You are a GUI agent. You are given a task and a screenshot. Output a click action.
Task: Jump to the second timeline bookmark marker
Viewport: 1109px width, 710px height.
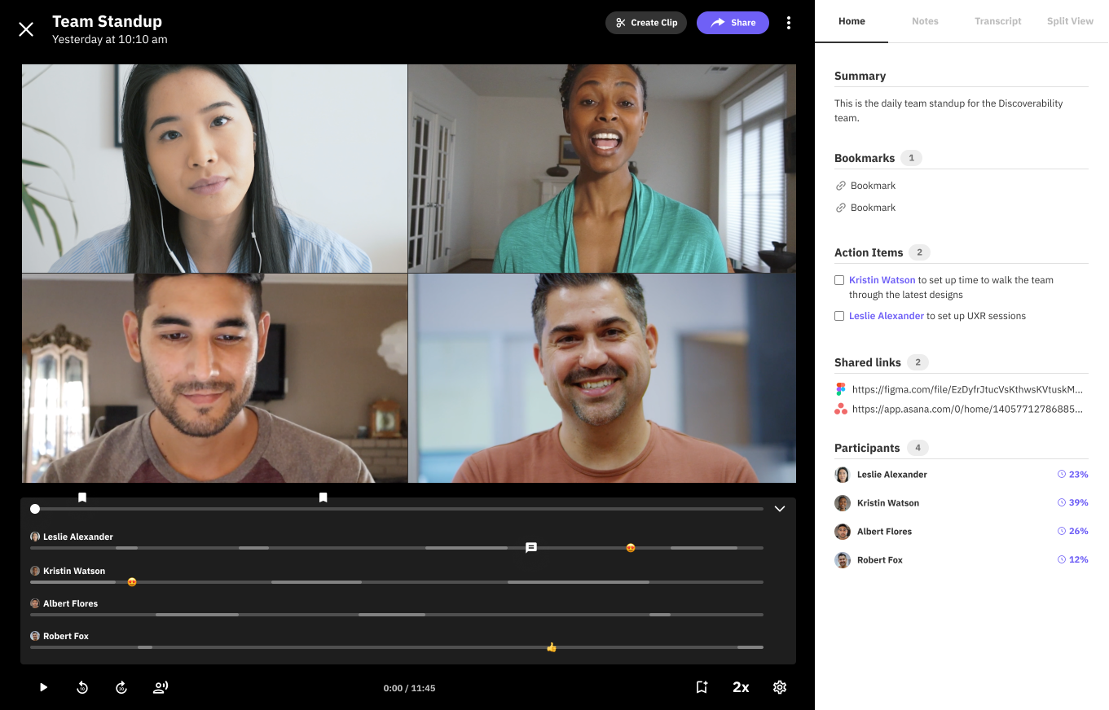coord(323,497)
